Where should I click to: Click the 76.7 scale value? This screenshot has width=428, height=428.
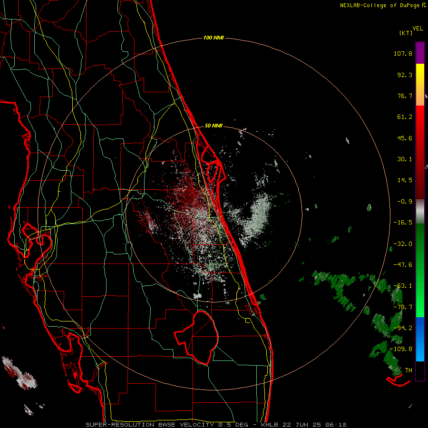405,96
